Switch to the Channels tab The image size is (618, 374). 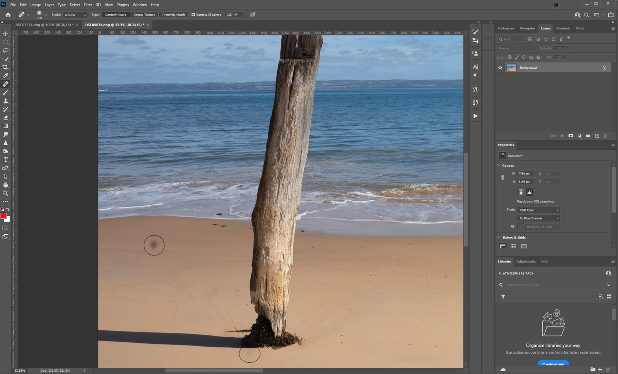(x=563, y=28)
